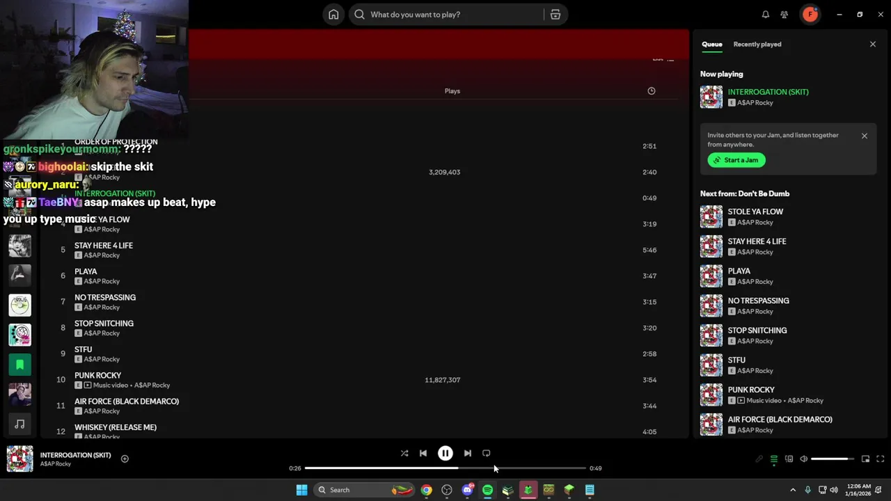Skip to next track
This screenshot has height=501, width=891.
point(468,454)
